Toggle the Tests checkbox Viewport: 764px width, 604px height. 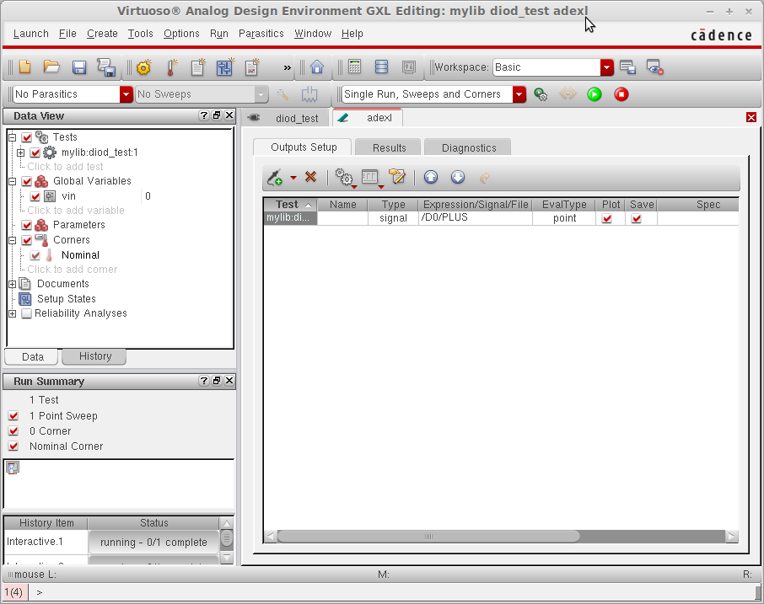[x=27, y=137]
